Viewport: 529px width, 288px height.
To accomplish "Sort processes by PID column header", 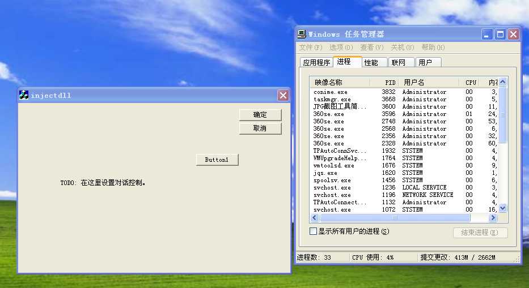I will [x=384, y=83].
